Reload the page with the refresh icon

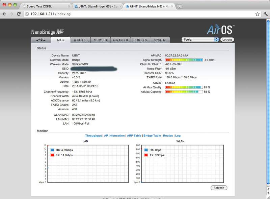(19, 14)
